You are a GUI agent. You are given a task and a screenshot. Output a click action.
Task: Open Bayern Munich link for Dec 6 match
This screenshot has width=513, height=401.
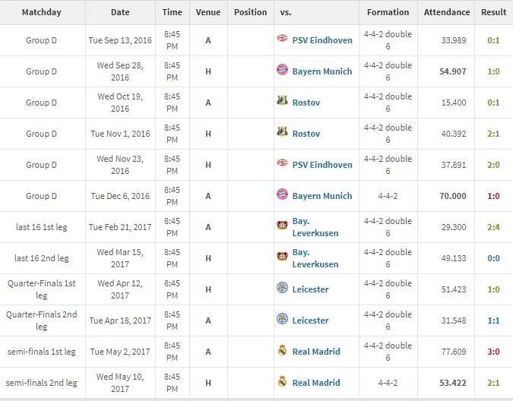coord(322,196)
